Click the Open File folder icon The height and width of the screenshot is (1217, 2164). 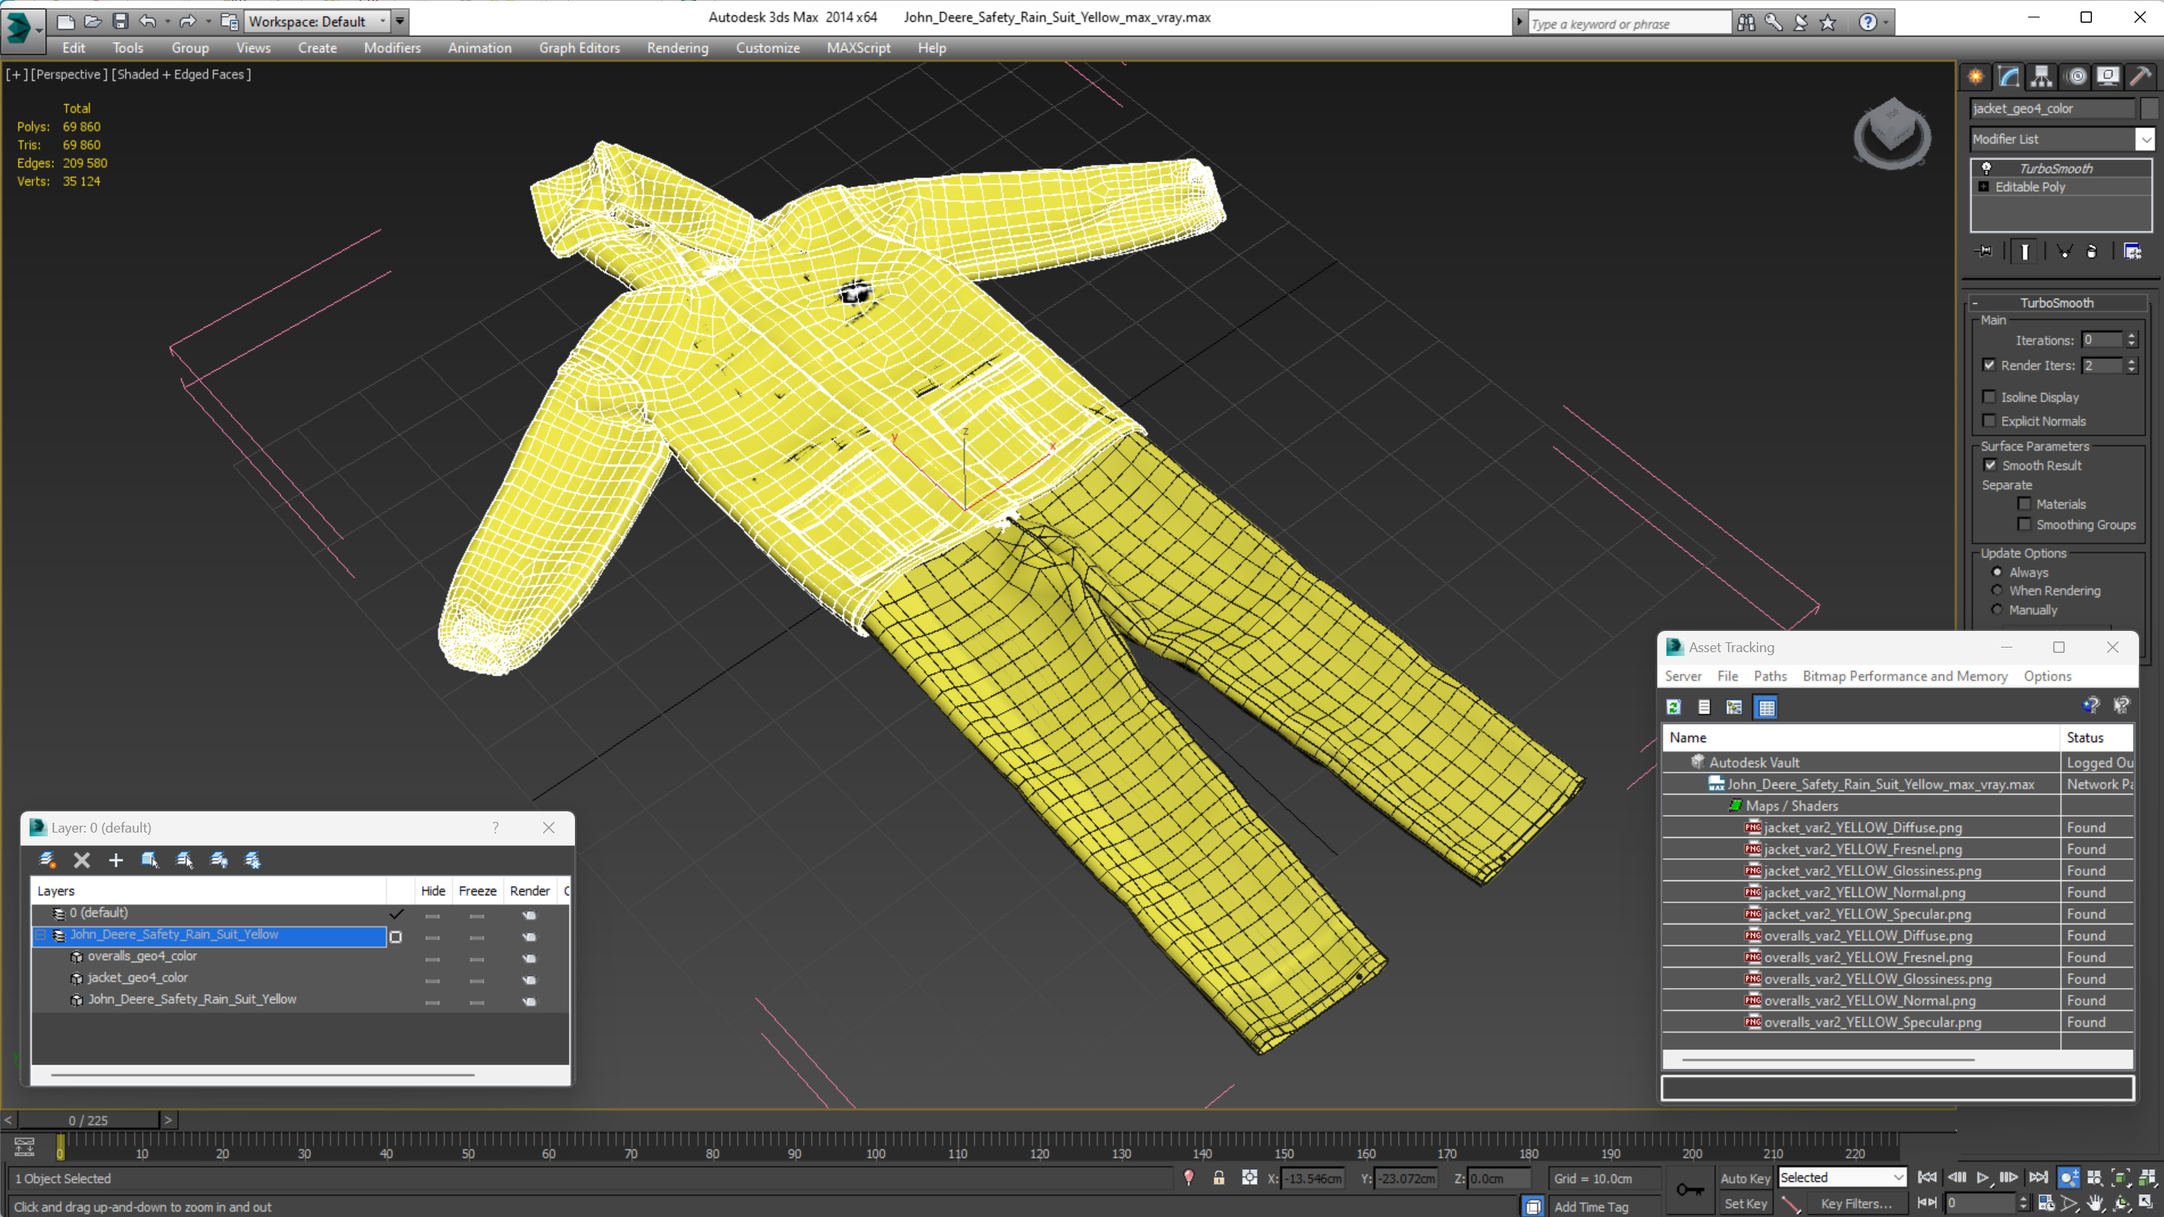click(93, 21)
